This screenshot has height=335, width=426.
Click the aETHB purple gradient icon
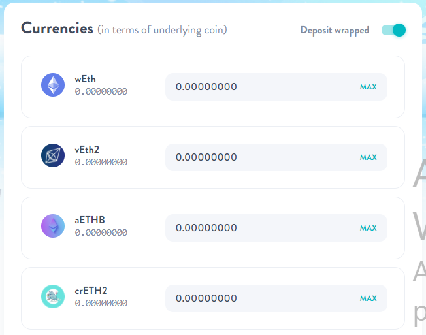pos(53,226)
